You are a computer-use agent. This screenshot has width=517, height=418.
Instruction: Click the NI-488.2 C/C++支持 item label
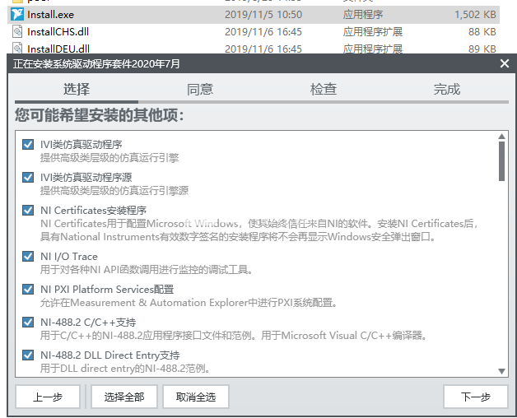[88, 323]
